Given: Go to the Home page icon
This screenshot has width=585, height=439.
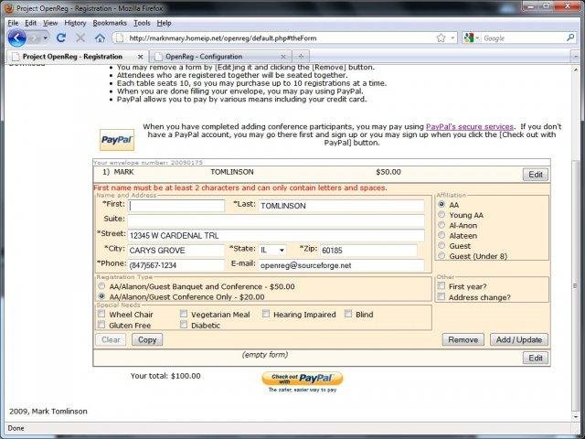Looking at the screenshot, I should [x=100, y=37].
